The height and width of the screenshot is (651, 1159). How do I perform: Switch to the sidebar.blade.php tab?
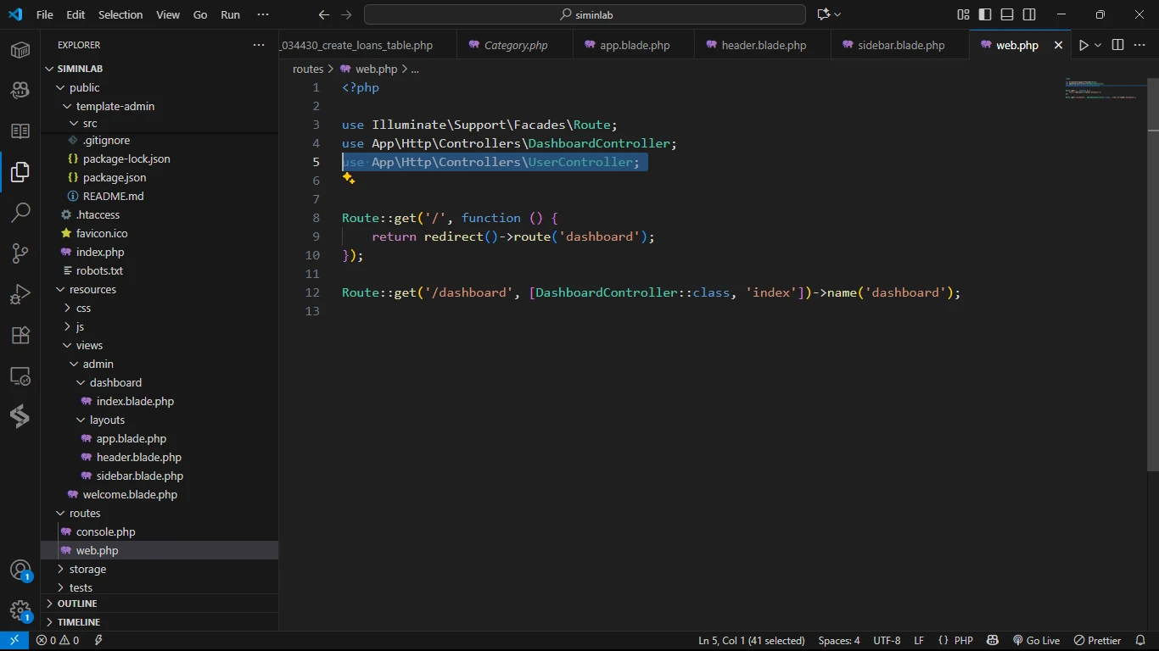click(x=900, y=45)
